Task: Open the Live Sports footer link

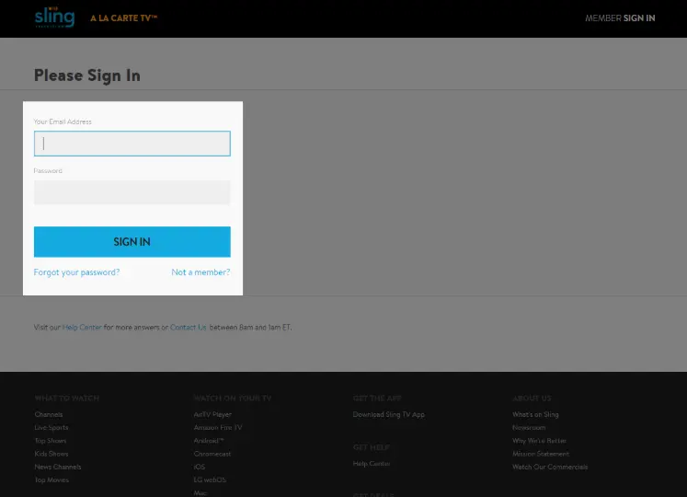Action: tap(52, 427)
